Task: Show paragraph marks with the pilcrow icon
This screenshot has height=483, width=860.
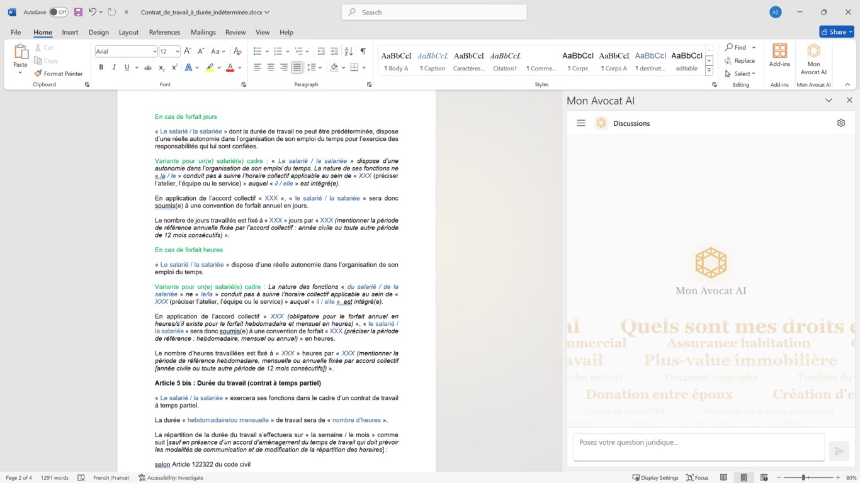Action: click(363, 51)
